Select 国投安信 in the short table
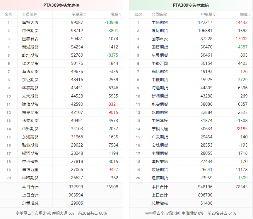The width and height of the screenshot is (253, 219). tap(160, 161)
